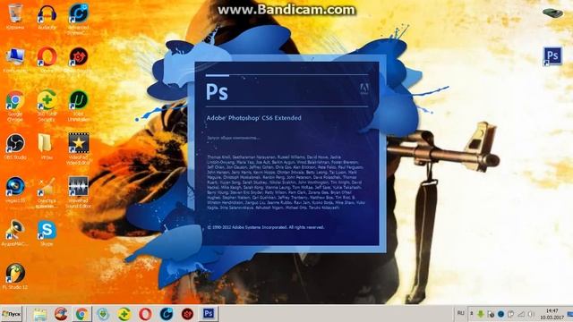573x322 pixels.
Task: Click the green shield download taskbar icon
Action: tap(103, 314)
